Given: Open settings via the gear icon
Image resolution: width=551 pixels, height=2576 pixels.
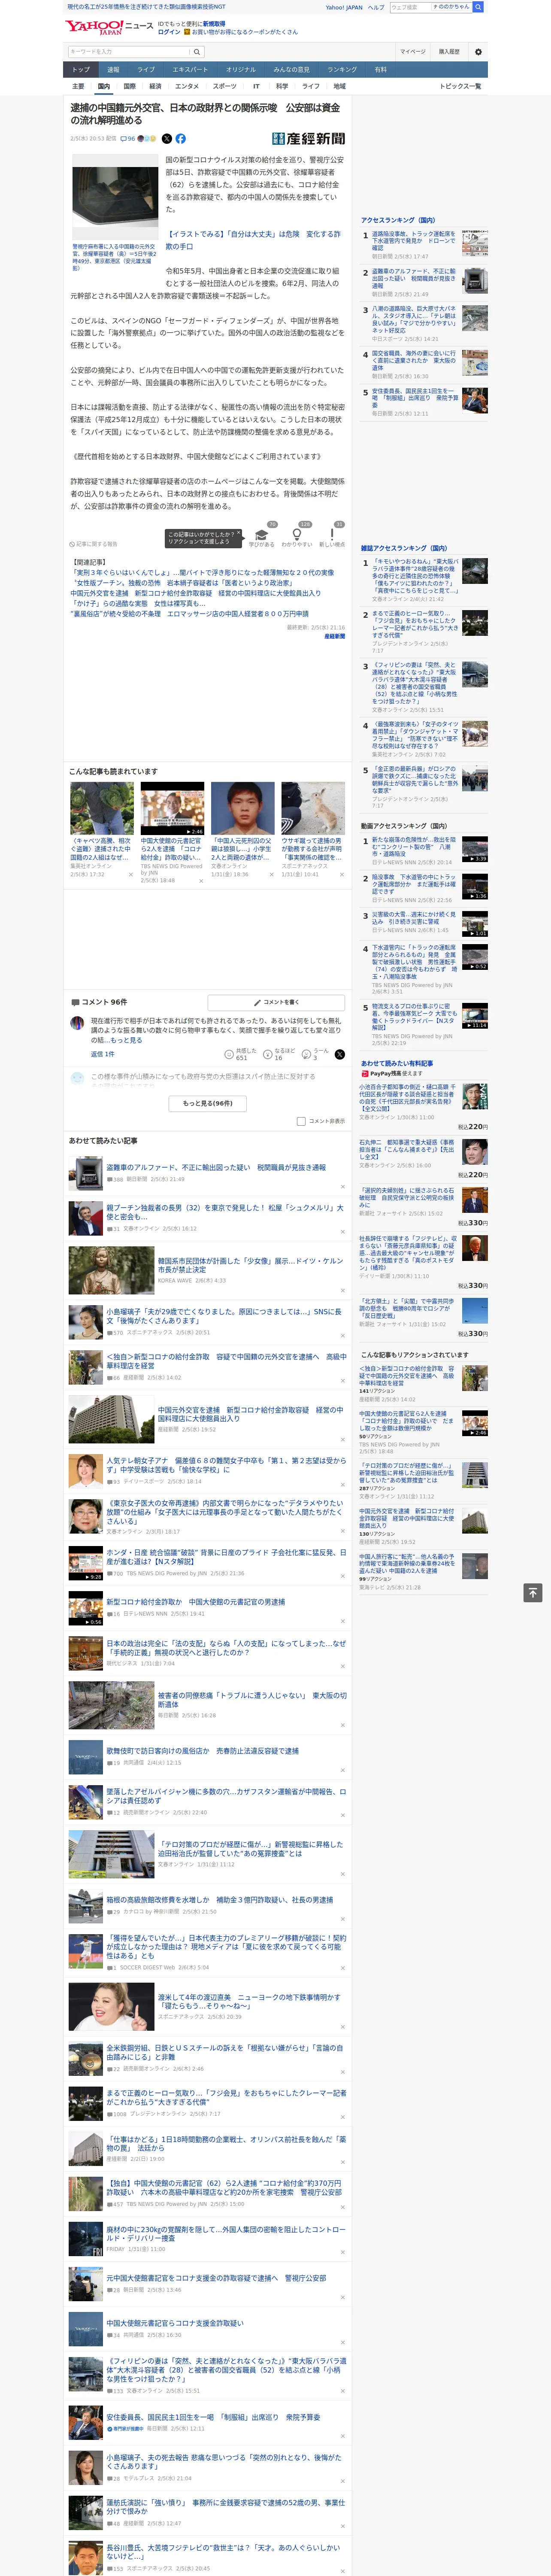Looking at the screenshot, I should tap(478, 52).
